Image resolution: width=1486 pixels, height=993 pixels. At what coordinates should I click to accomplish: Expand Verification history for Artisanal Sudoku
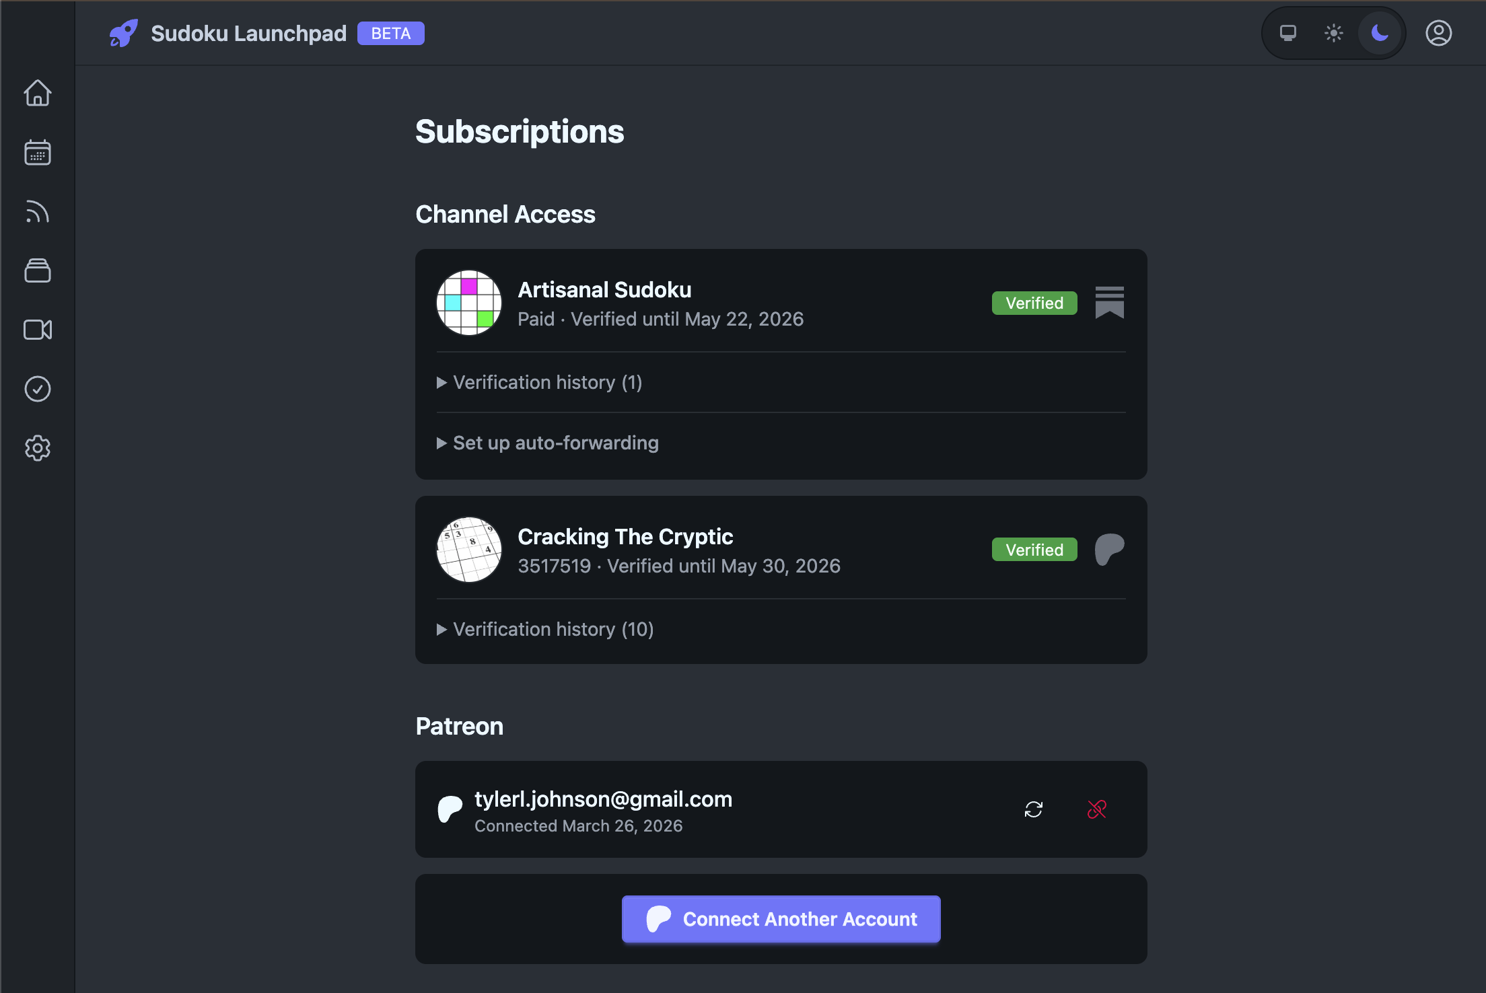(x=539, y=382)
